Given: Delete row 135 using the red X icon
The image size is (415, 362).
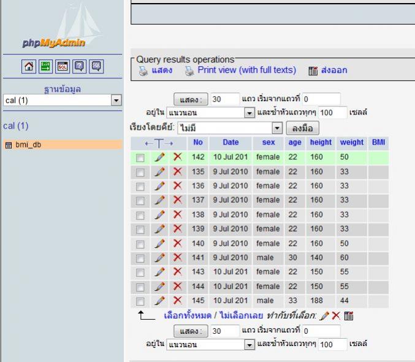Looking at the screenshot, I should (178, 173).
